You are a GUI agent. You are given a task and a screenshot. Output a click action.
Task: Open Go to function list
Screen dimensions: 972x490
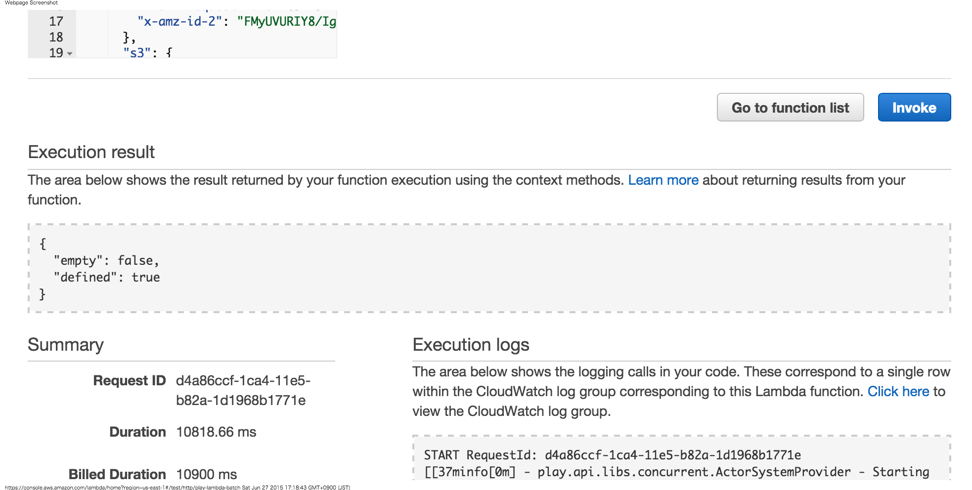(790, 108)
